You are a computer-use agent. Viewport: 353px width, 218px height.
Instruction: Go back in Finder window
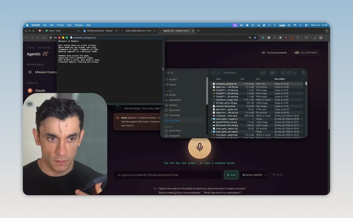(x=213, y=73)
